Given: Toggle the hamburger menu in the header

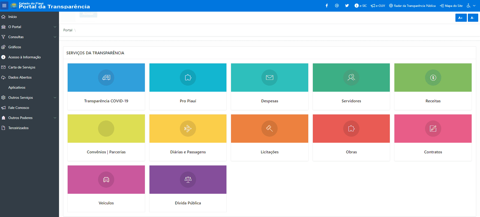Looking at the screenshot, I should pyautogui.click(x=4, y=6).
